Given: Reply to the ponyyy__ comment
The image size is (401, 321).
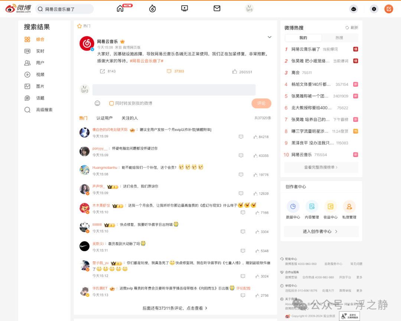Looking at the screenshot, I should [x=241, y=155].
